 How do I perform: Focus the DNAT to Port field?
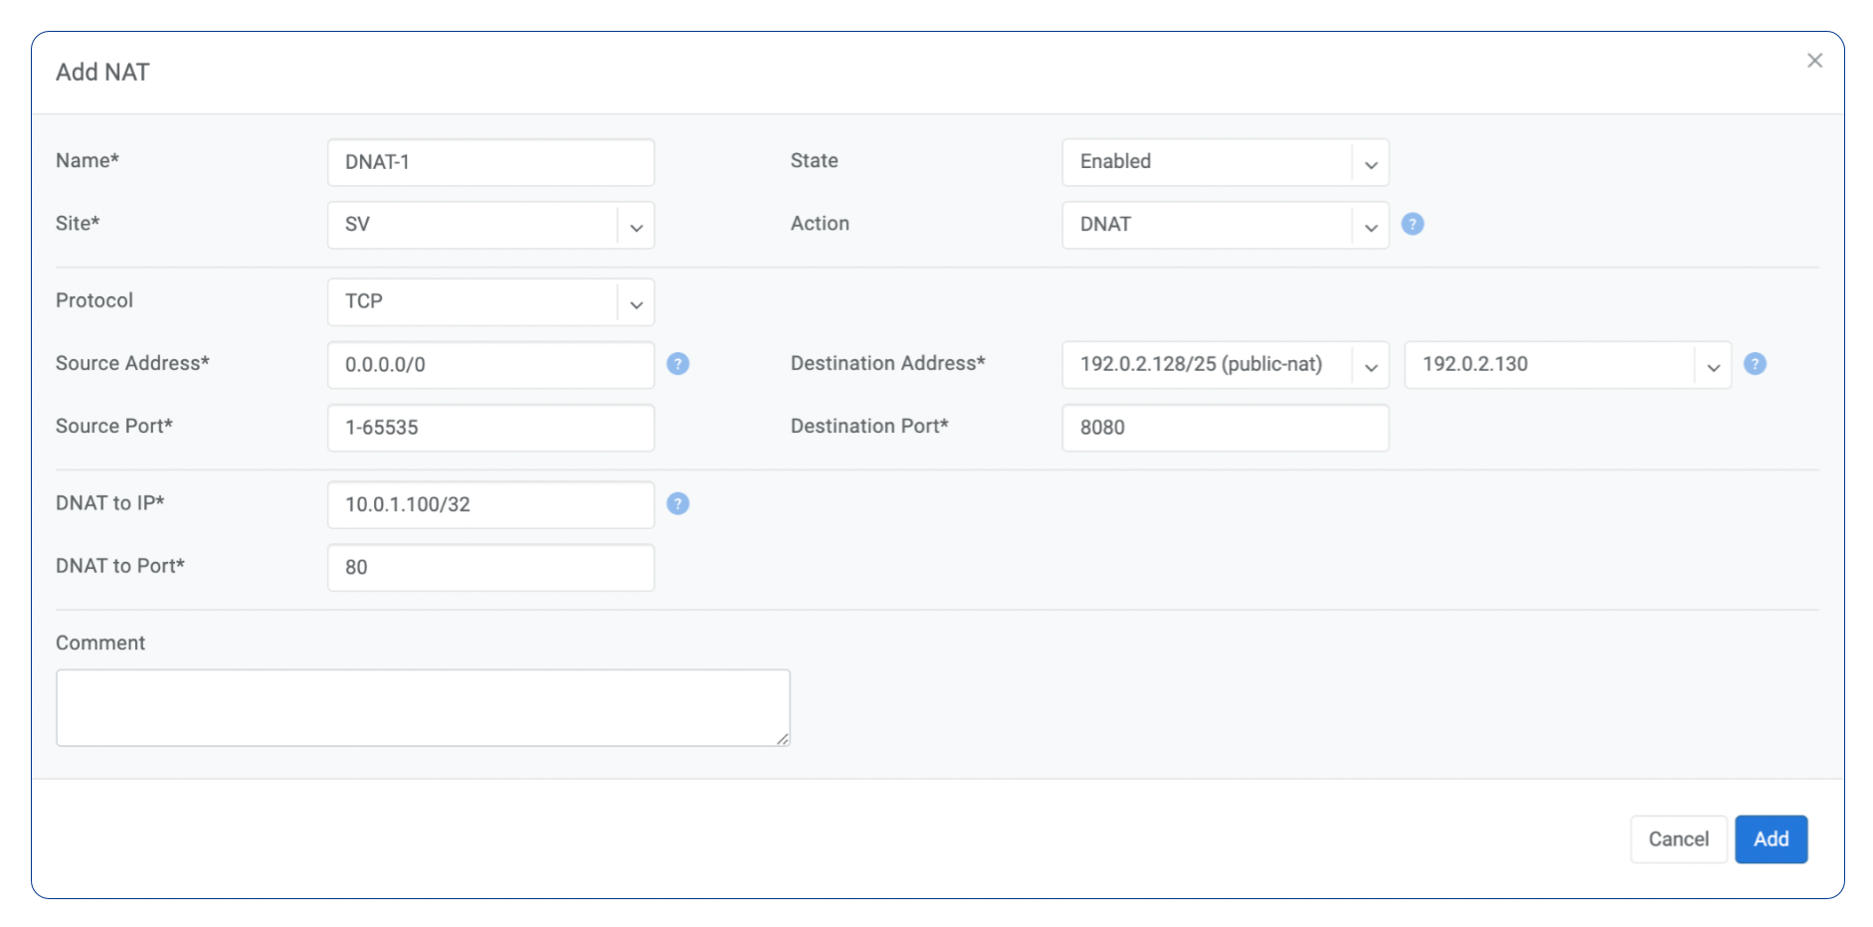(x=490, y=568)
